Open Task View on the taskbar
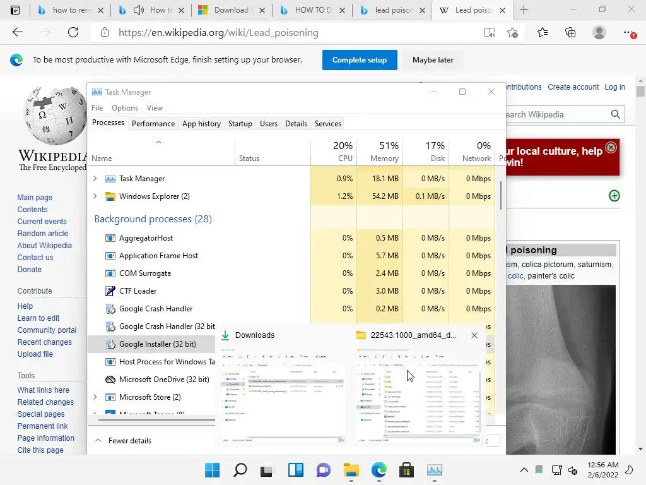The width and height of the screenshot is (646, 485). pos(267,470)
